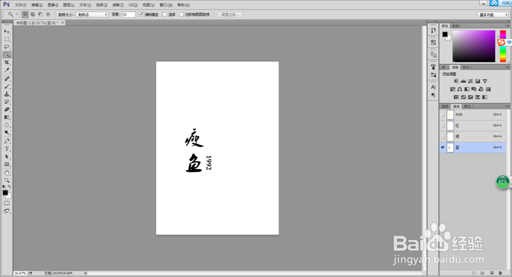
Task: Show the 红 channel visibility
Action: pyautogui.click(x=443, y=125)
